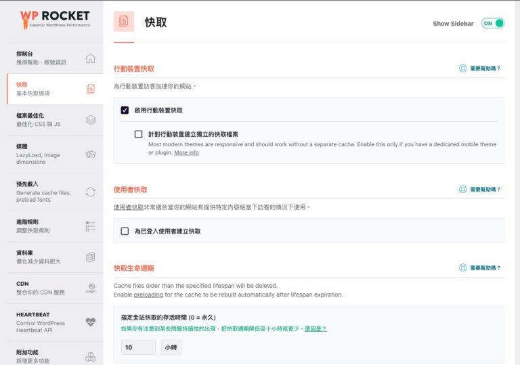Click the HEARTBEAT heart icon
The image size is (520, 365).
tap(90, 322)
